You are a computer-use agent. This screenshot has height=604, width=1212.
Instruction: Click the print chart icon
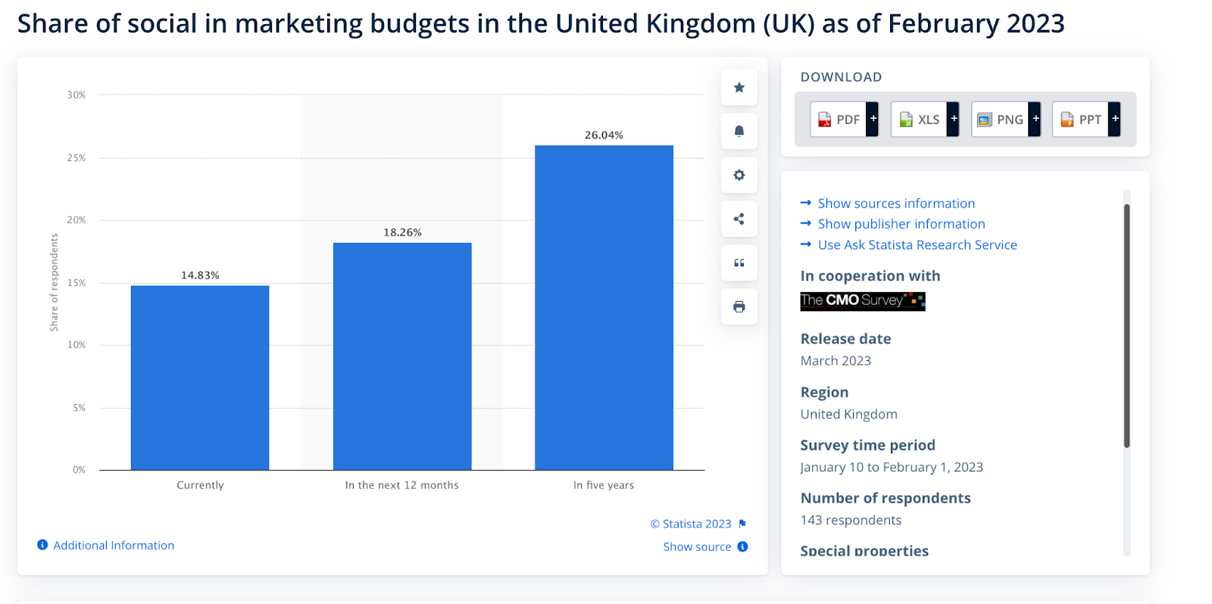[739, 307]
